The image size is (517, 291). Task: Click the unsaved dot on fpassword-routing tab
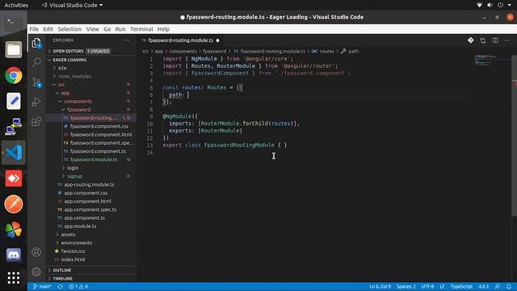(x=217, y=40)
